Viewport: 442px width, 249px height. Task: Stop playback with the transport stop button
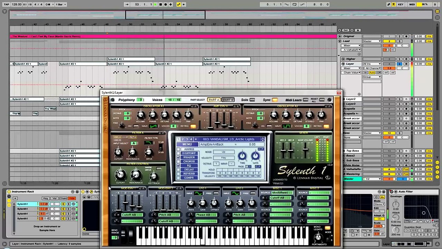[161, 4]
